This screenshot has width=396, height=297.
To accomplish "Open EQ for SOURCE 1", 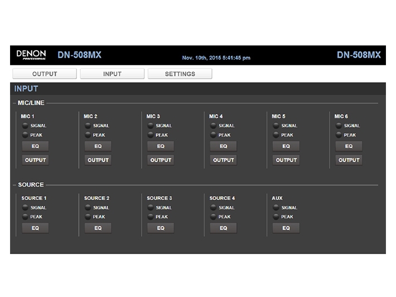I will 35,228.
